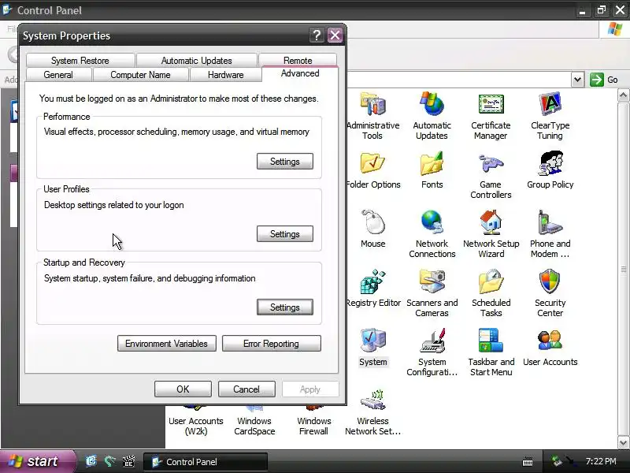The height and width of the screenshot is (473, 630).
Task: Select the Advanced tab
Action: (x=300, y=73)
